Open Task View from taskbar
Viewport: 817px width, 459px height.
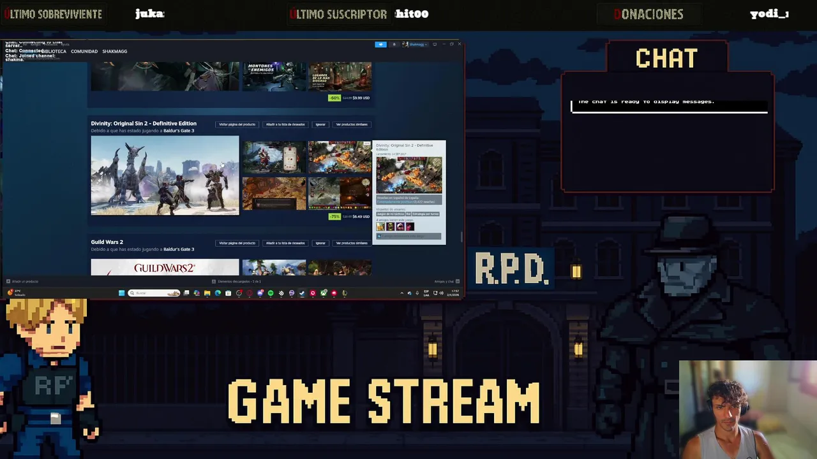(x=186, y=293)
